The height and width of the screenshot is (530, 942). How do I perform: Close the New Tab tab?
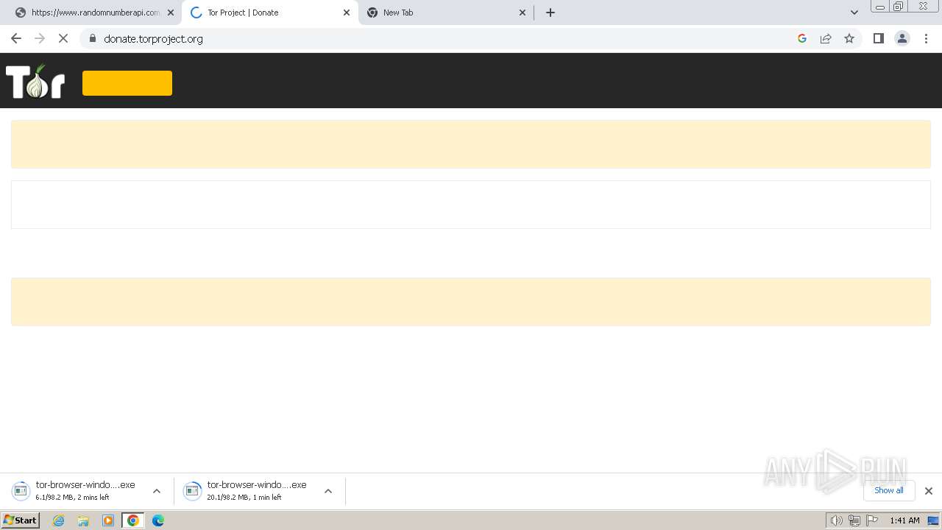point(523,13)
